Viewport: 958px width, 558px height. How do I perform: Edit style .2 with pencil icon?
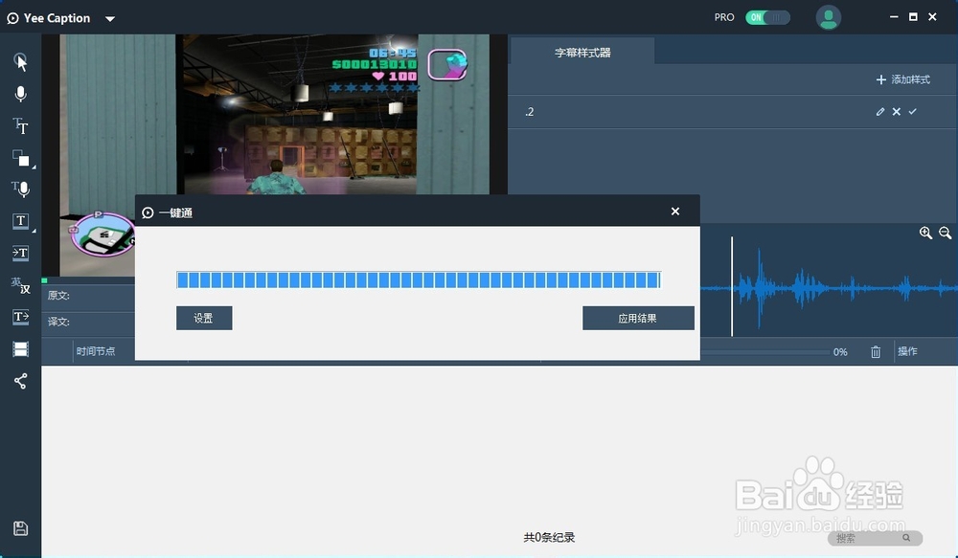[x=879, y=112]
